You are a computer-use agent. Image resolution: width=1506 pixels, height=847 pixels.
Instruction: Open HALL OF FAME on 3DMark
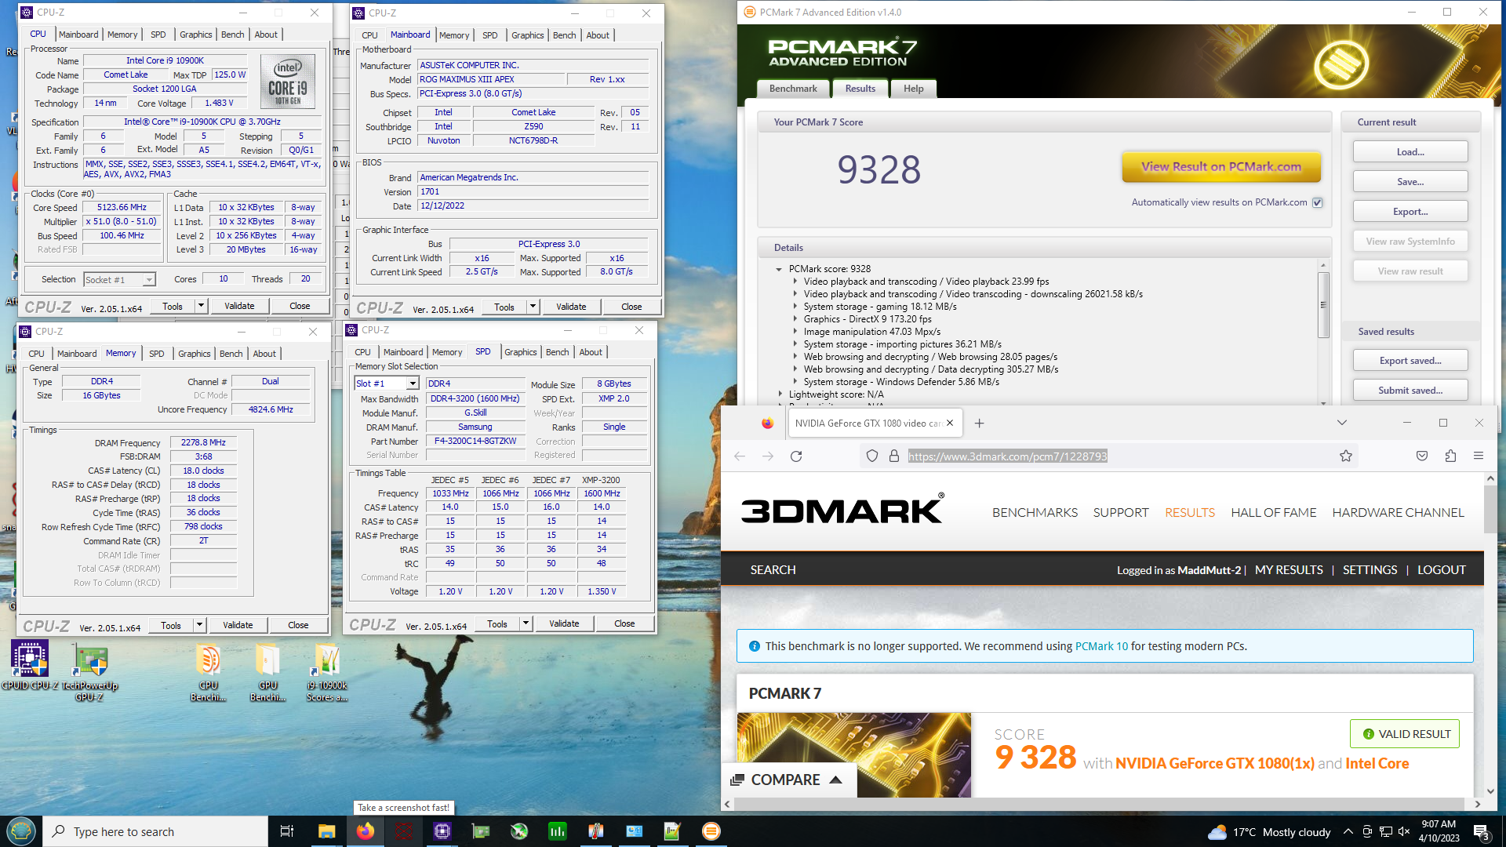point(1273,512)
